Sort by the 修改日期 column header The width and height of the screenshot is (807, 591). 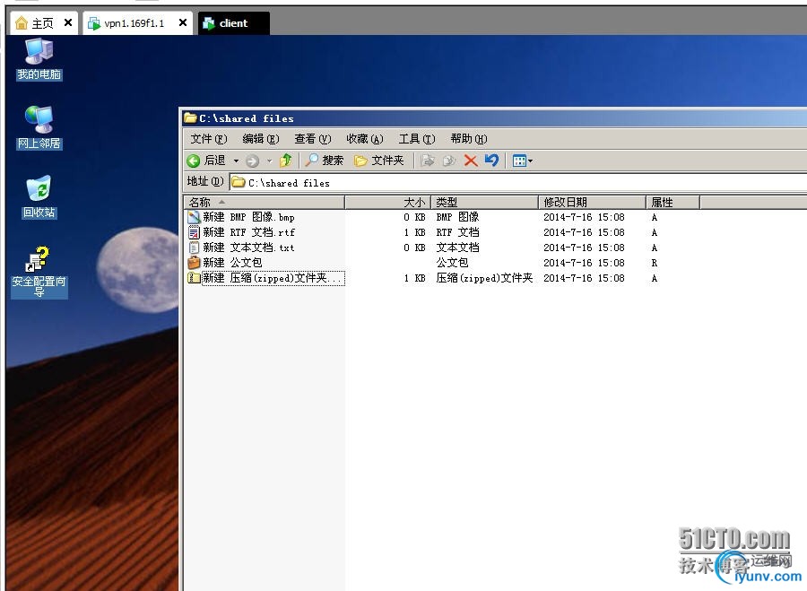click(593, 203)
